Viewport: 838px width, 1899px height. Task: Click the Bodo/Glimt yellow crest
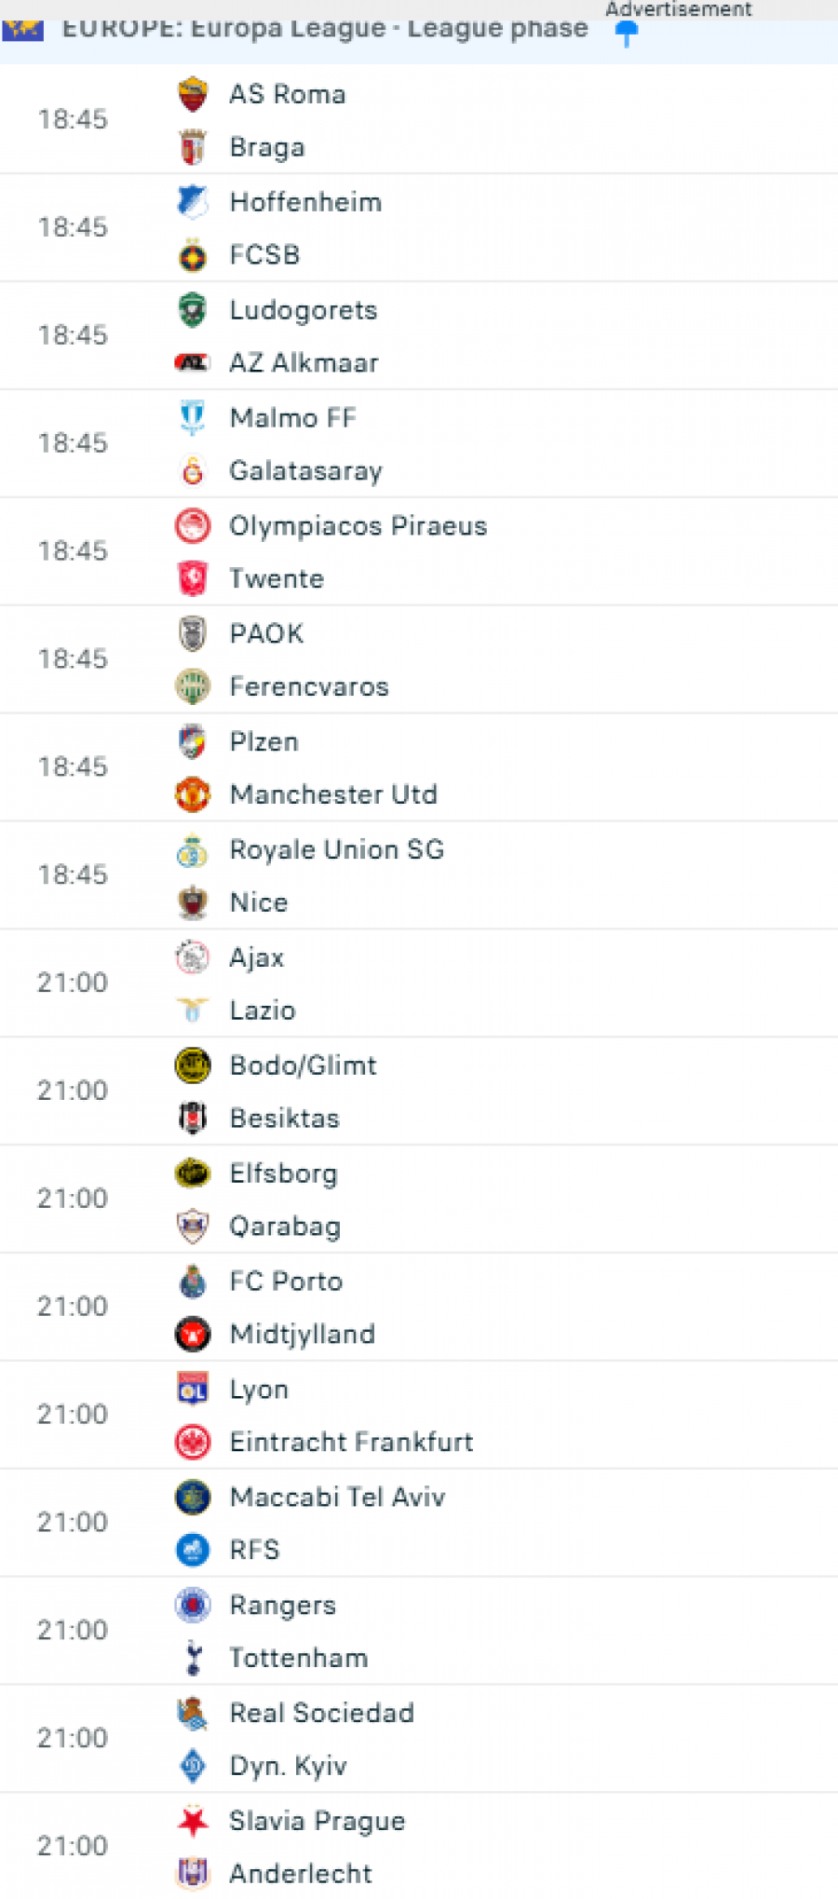tap(193, 1065)
